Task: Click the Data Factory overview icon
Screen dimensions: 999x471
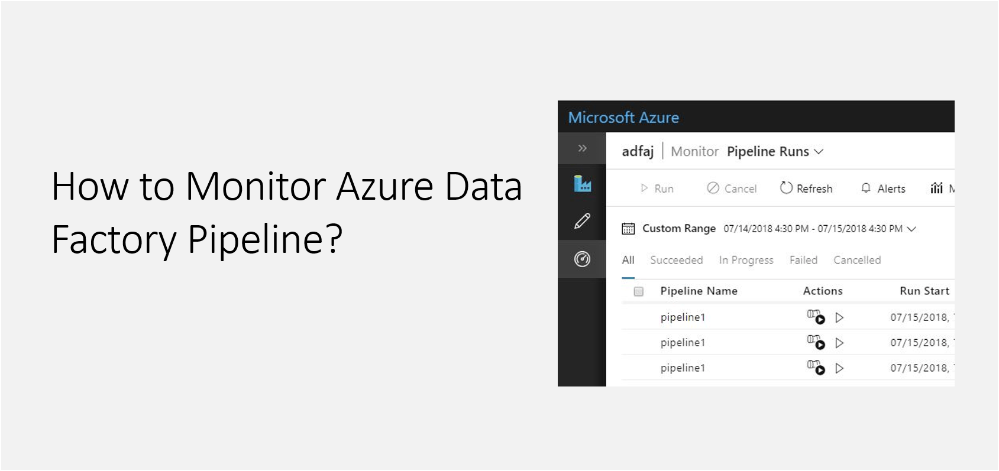Action: pyautogui.click(x=583, y=184)
